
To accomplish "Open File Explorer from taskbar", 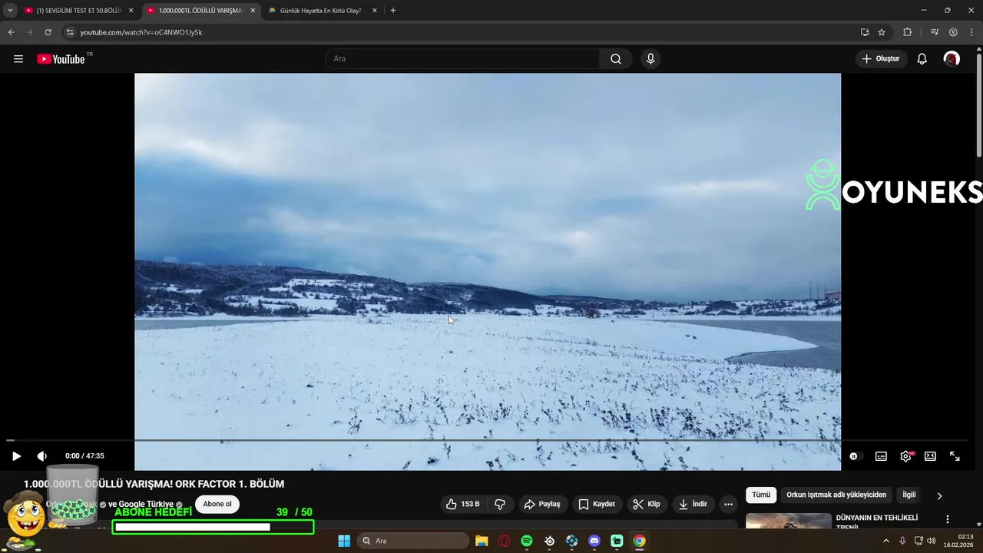I will (482, 541).
